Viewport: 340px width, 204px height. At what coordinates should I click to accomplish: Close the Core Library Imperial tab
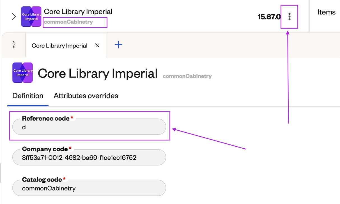(x=97, y=46)
